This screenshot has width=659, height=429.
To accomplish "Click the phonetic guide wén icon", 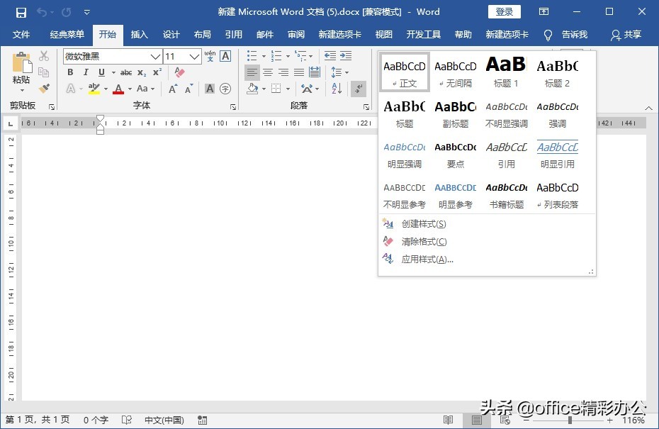I will coord(210,56).
